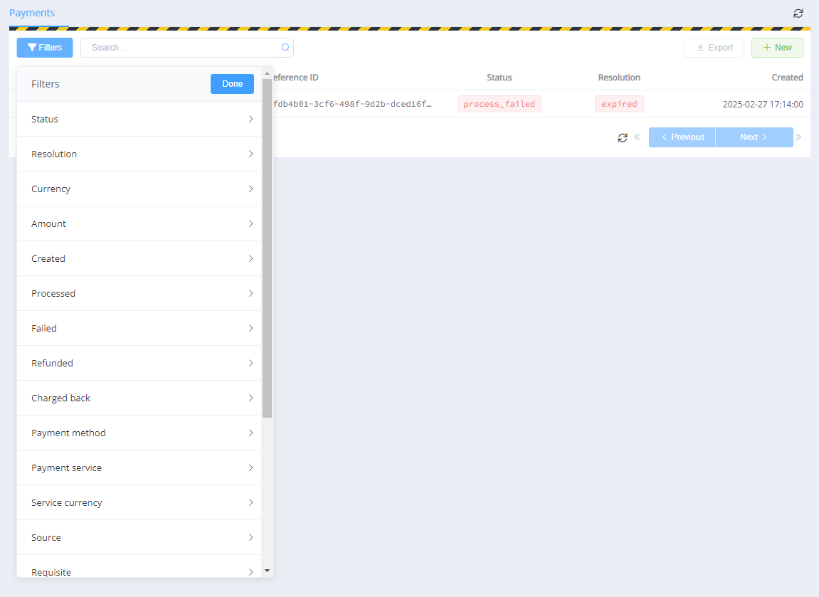Click the refresh icon beside pagination
Screen dimensions: 819x597
click(623, 137)
